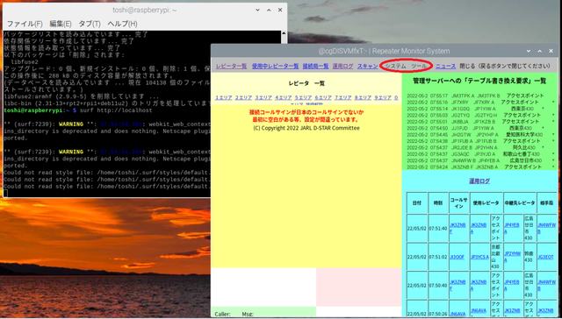Select the 3エリア repeater area link
Image resolution: width=562 pixels, height=319 pixels.
coord(263,97)
